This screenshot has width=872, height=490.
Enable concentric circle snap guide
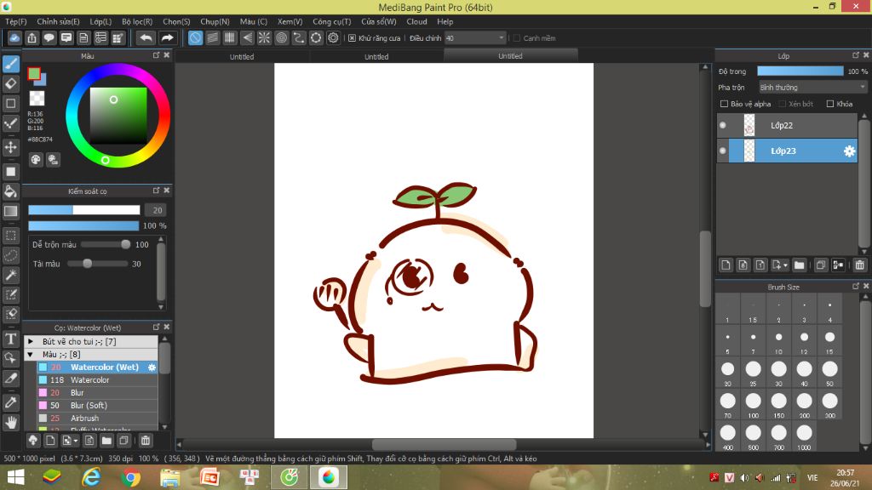[x=281, y=37]
